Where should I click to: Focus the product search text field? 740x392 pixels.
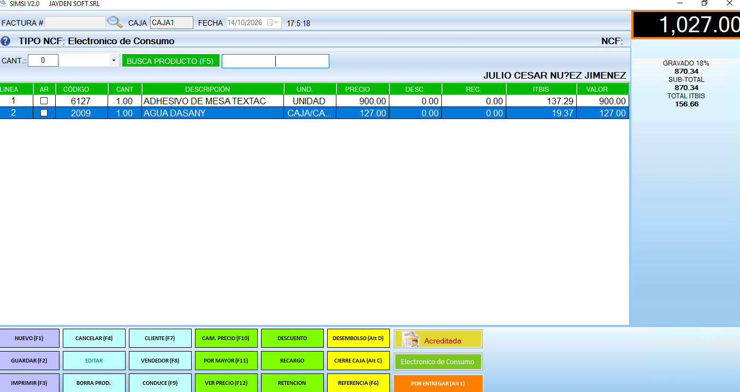click(275, 61)
